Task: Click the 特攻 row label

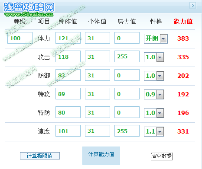Action: pyautogui.click(x=44, y=94)
